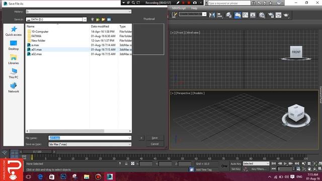
Task: Toggle Auto Key mode
Action: (236, 164)
